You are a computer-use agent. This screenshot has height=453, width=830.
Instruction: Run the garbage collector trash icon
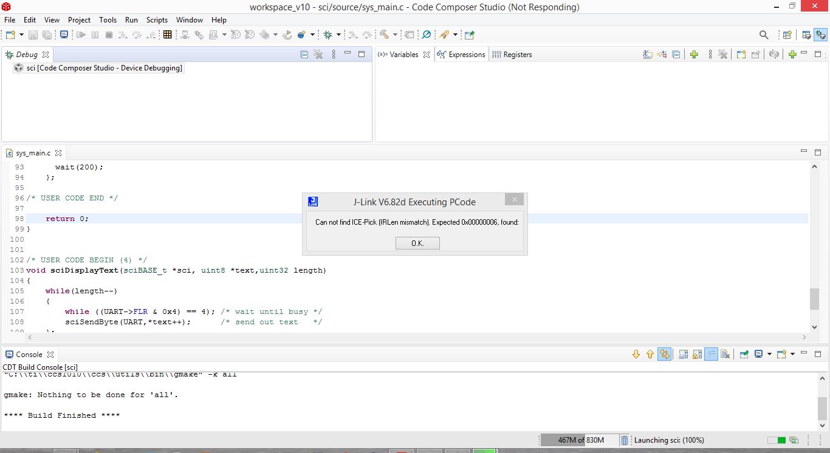click(625, 440)
